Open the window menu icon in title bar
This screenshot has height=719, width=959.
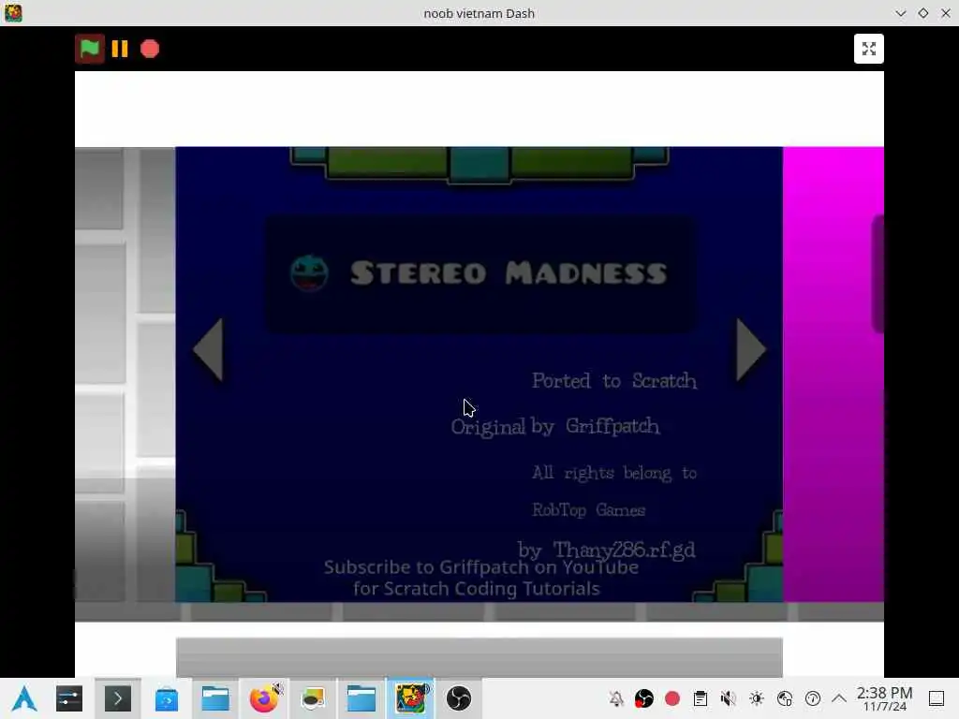pyautogui.click(x=13, y=13)
